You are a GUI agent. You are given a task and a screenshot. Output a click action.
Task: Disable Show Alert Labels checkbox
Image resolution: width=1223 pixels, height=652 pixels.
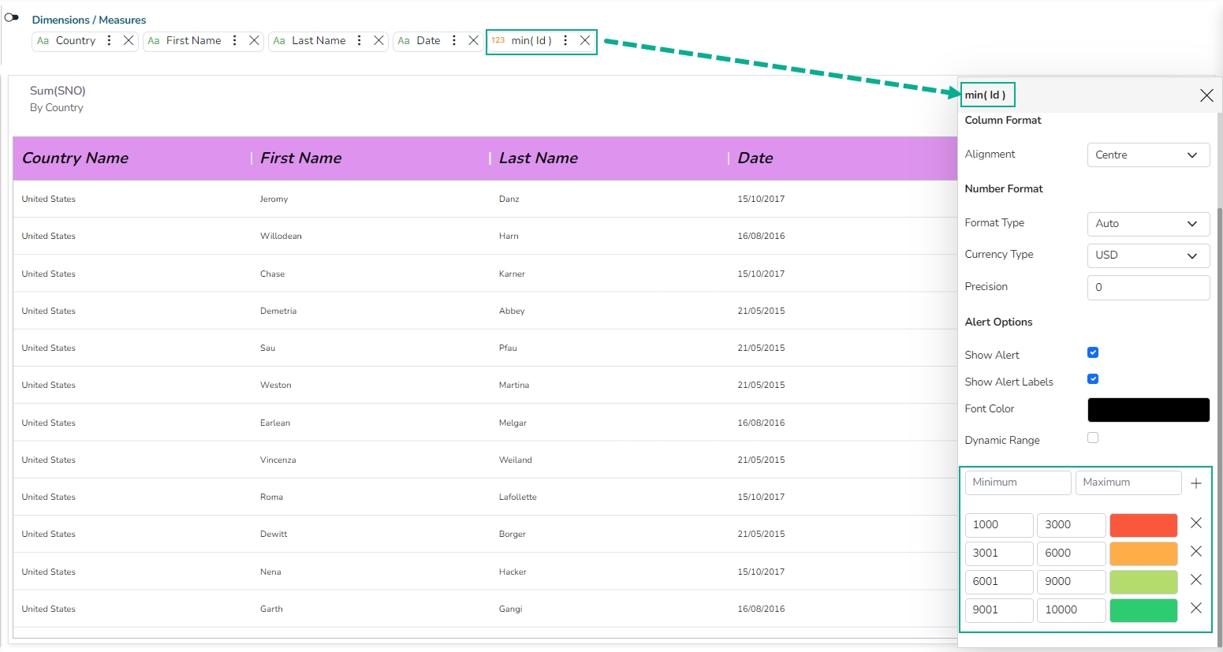[1093, 379]
